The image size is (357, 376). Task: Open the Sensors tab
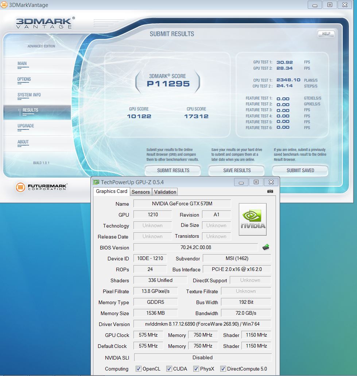141,192
